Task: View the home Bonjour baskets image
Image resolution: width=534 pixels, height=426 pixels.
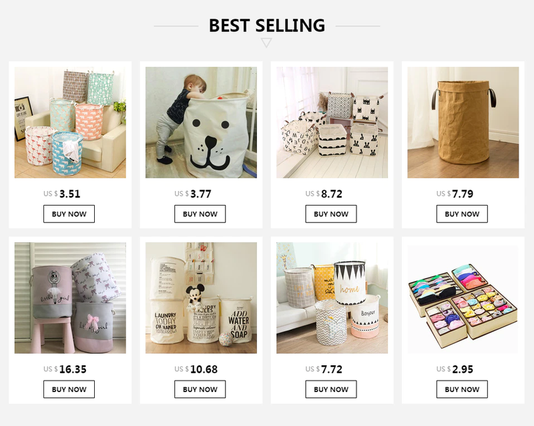Action: [332, 298]
